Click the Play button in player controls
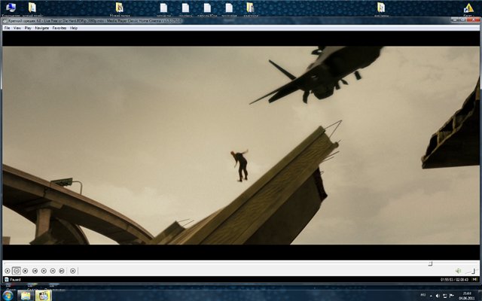The height and width of the screenshot is (301, 482). coord(7,271)
